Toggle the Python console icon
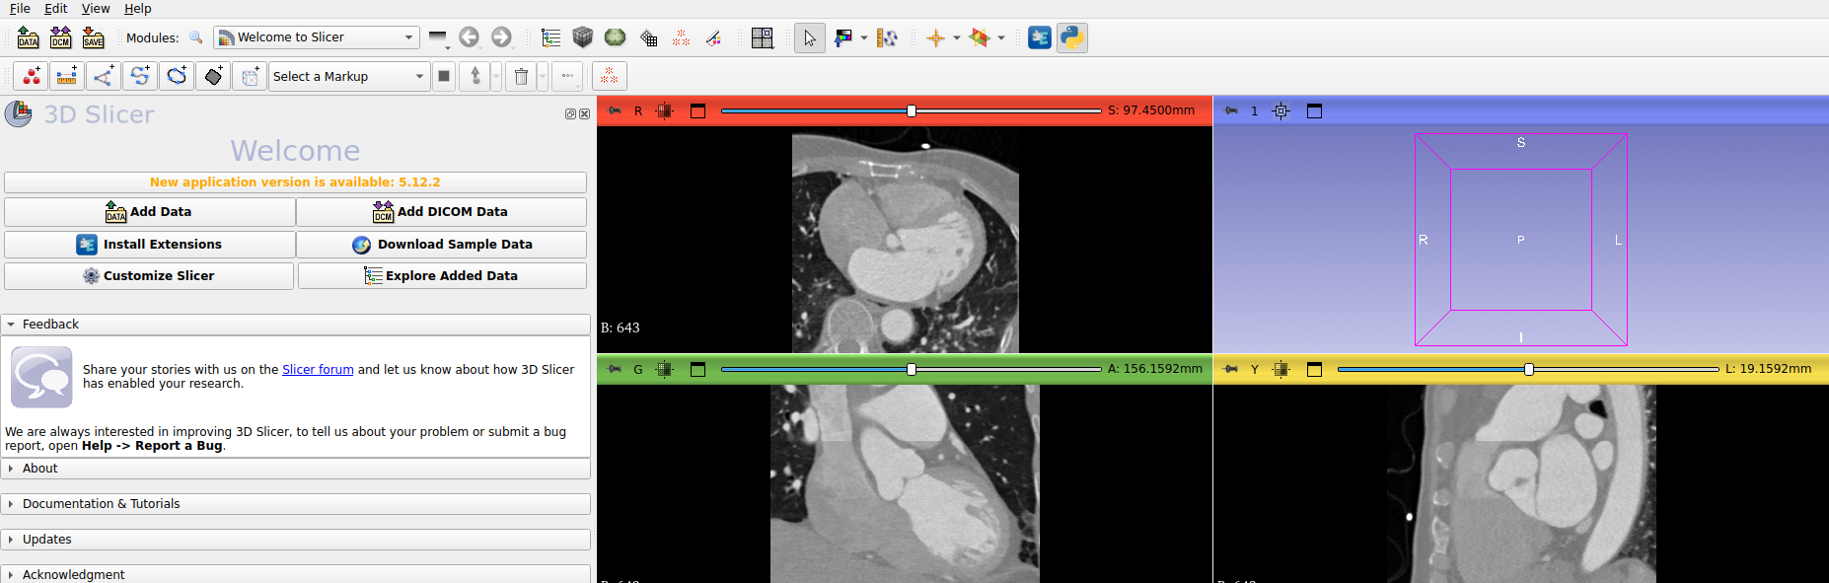 (1072, 37)
